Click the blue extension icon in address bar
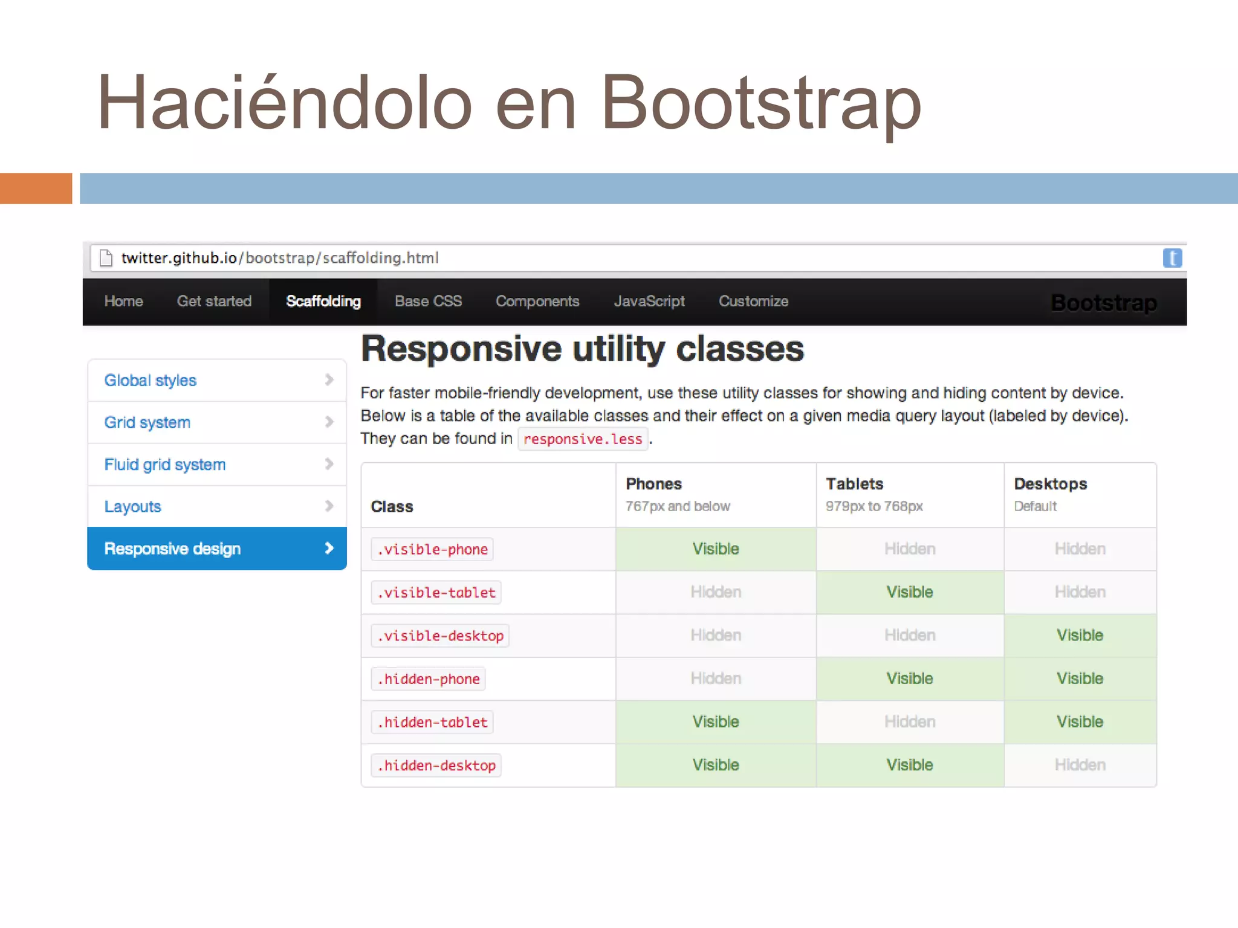Screen dimensions: 1238x928 [x=1172, y=258]
